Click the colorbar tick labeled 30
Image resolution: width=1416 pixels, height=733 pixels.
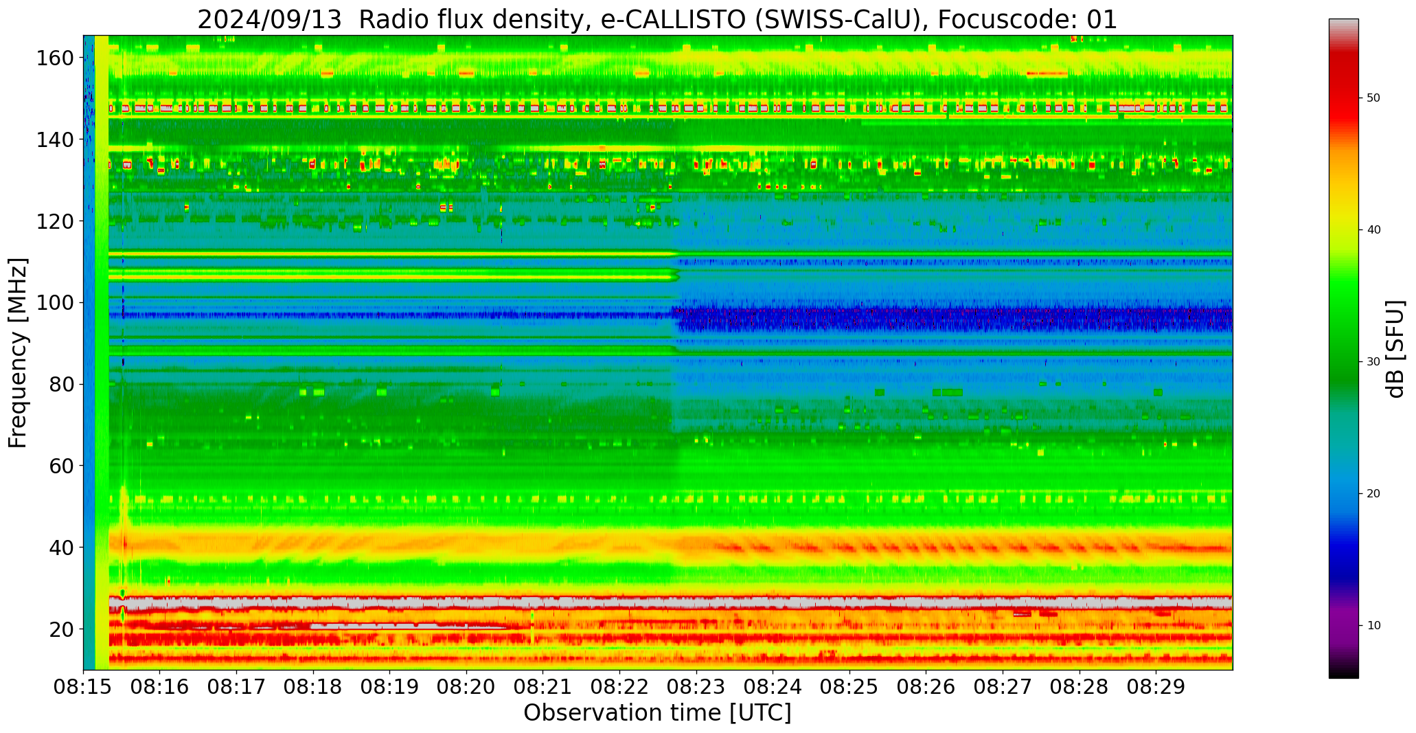1373,362
